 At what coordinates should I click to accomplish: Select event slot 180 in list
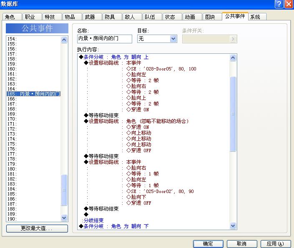pos(33,169)
